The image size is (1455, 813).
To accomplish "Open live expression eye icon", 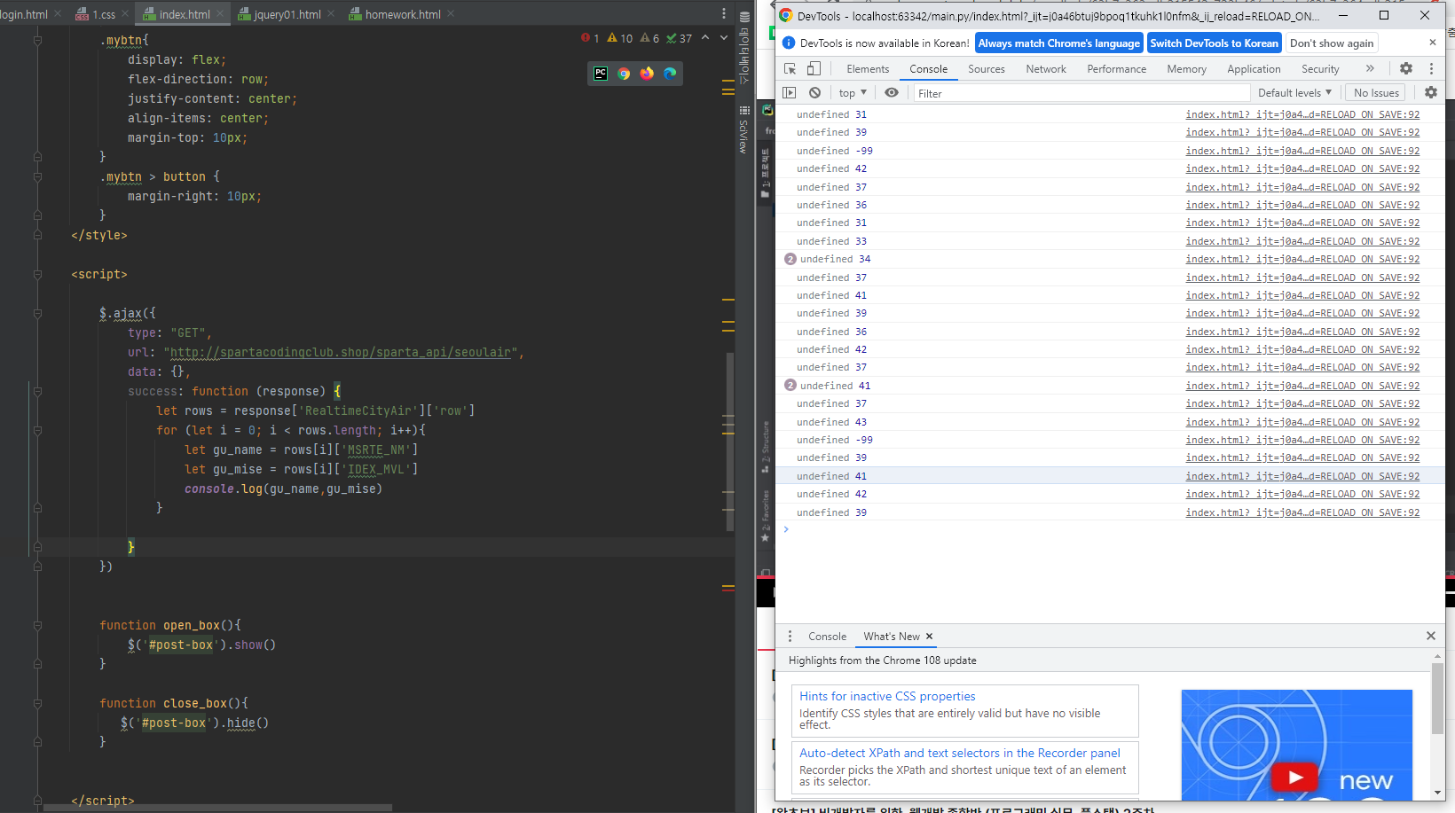I will click(x=892, y=92).
